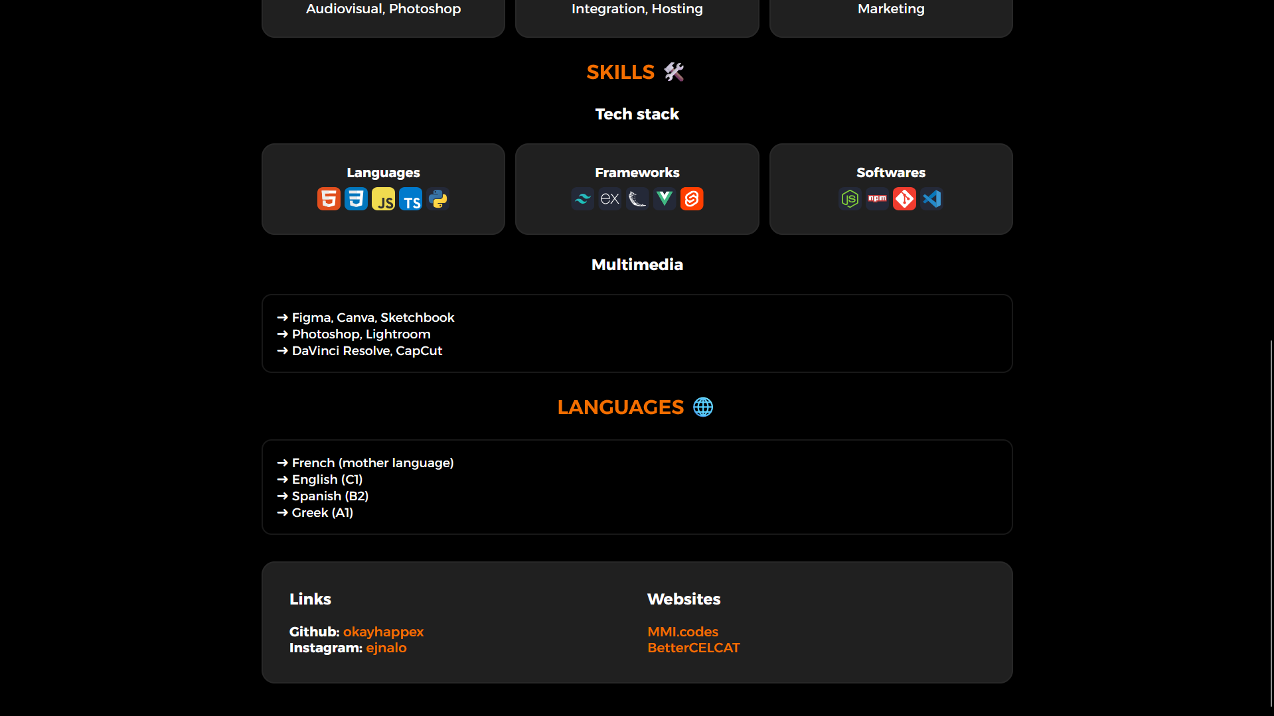Click the npm icon
Screen dimensions: 1274x716
pyautogui.click(x=877, y=199)
